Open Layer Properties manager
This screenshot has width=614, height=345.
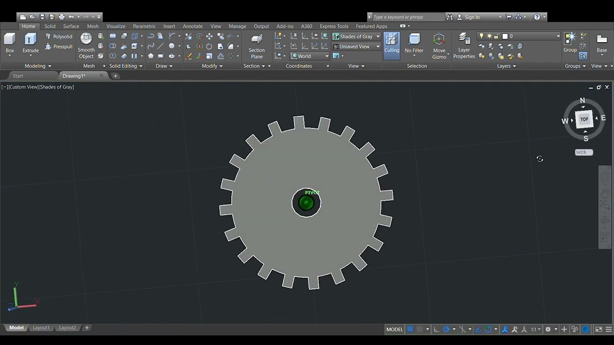click(464, 46)
